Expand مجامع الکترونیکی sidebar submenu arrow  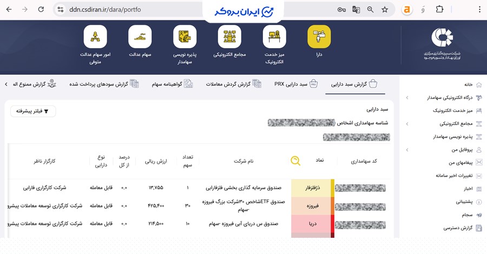coord(407,124)
